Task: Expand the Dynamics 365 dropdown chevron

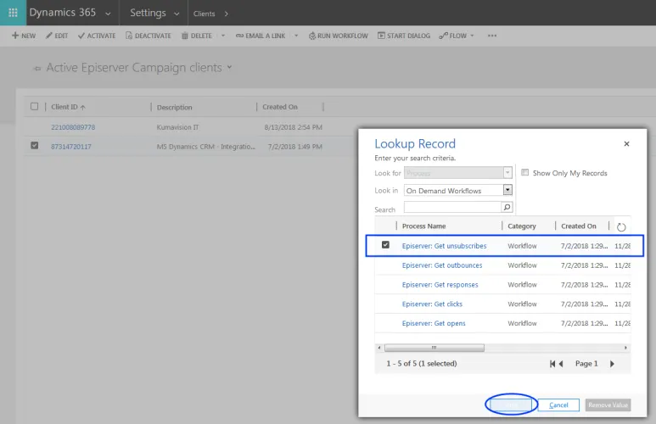Action: pyautogui.click(x=108, y=14)
